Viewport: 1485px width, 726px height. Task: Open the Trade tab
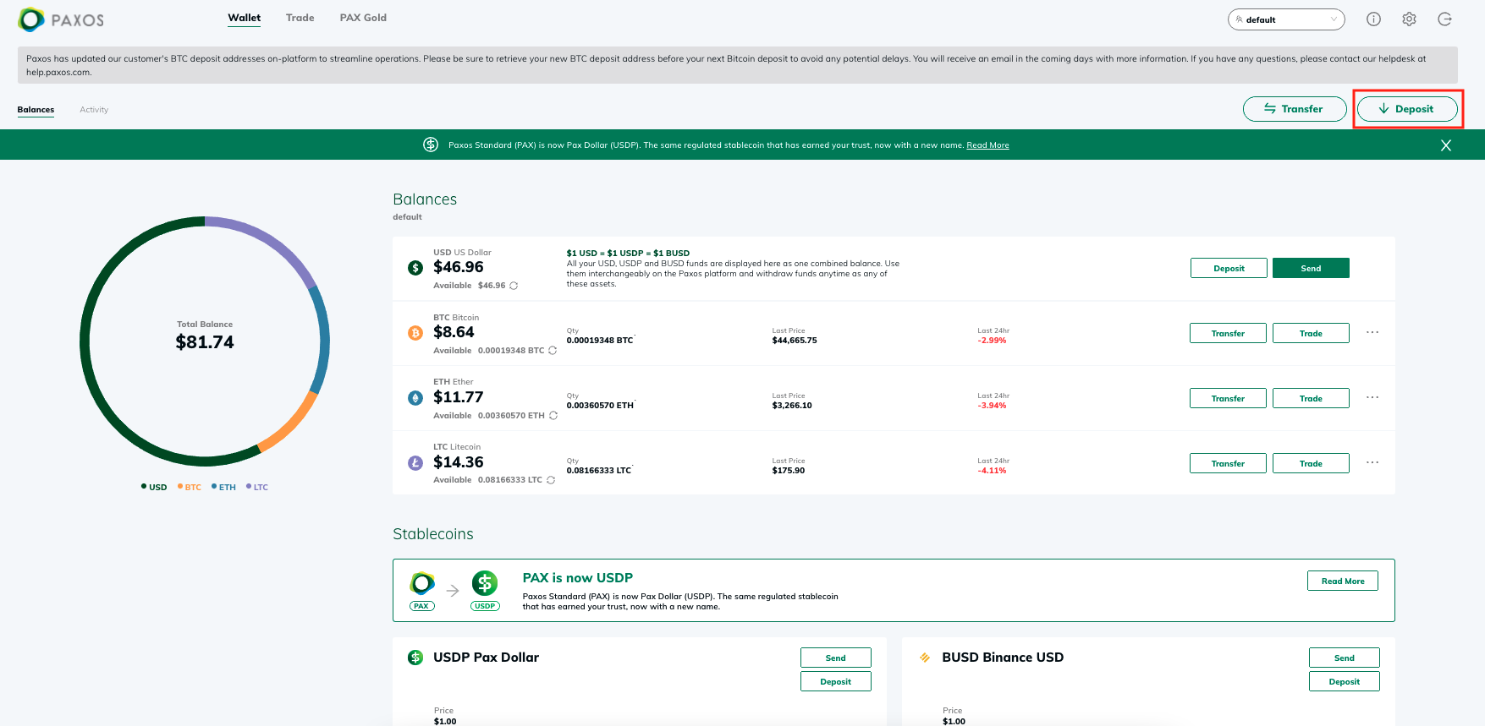(300, 18)
